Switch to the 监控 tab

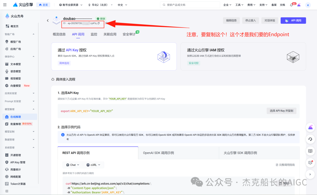[x=94, y=34]
